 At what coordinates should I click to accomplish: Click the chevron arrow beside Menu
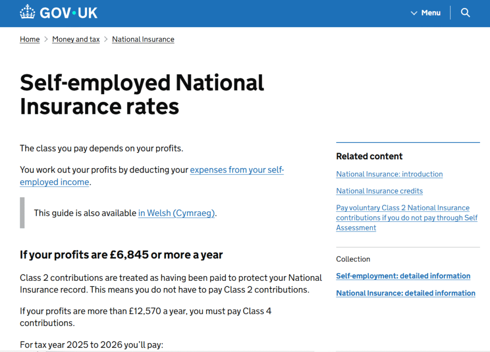[414, 13]
